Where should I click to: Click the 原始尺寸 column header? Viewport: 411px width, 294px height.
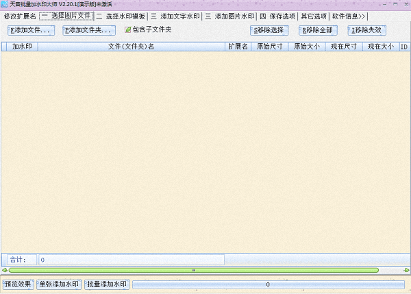tap(269, 47)
